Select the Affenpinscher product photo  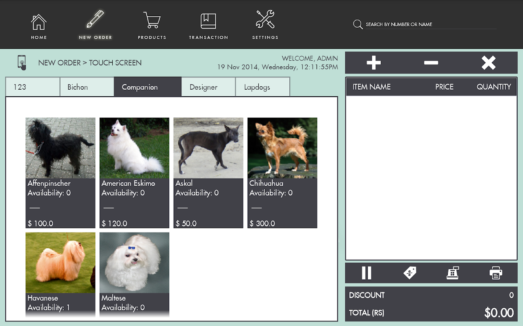point(60,148)
